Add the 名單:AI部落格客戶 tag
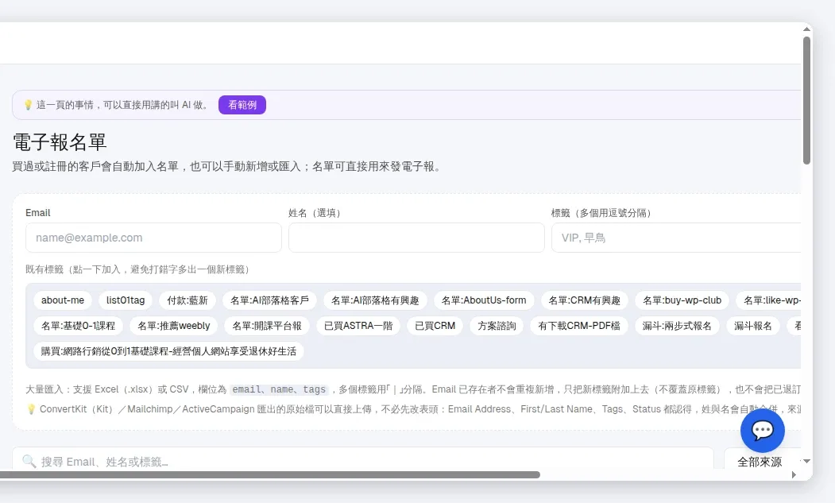835x503 pixels. 269,300
